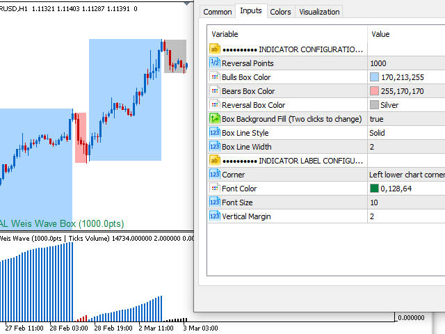Image resolution: width=445 pixels, height=334 pixels.
Task: Click the icon beside Box Line Style
Action: 215,133
